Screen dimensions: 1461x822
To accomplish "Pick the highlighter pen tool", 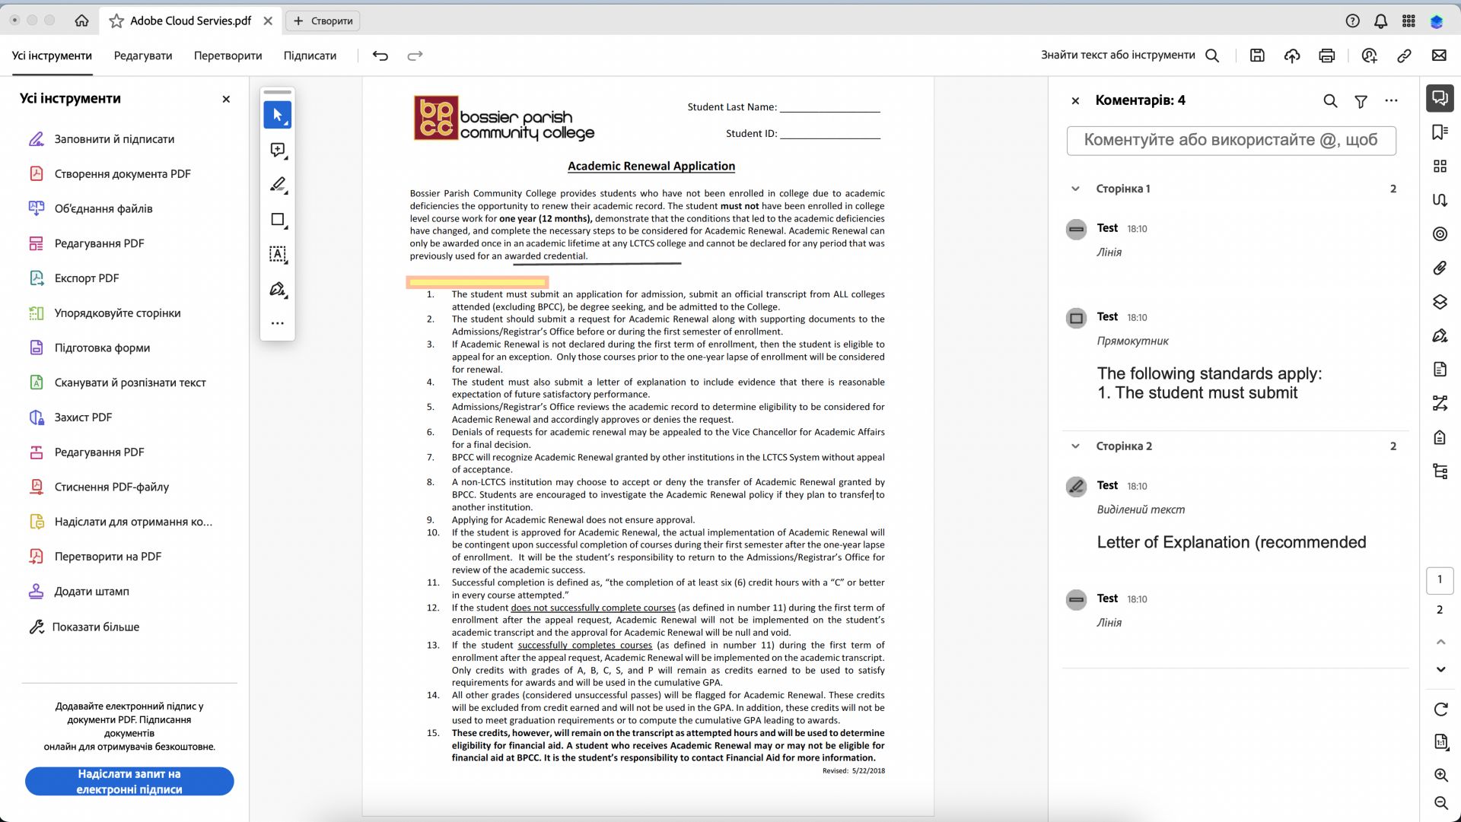I will click(277, 185).
